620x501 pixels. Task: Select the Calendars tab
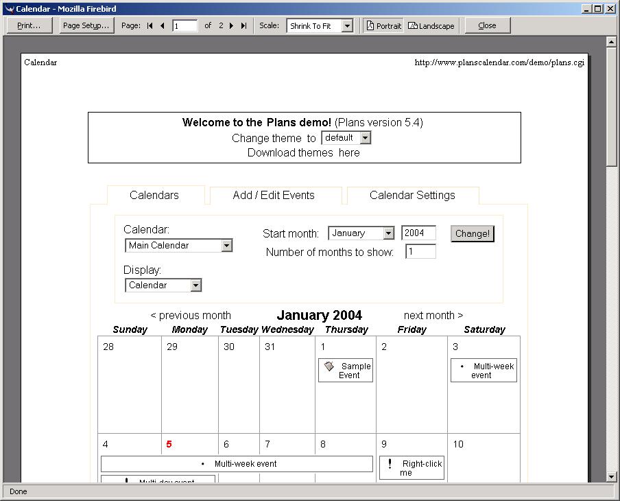[154, 195]
